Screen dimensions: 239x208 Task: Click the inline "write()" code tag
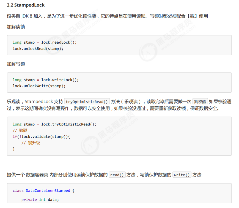[182, 175]
